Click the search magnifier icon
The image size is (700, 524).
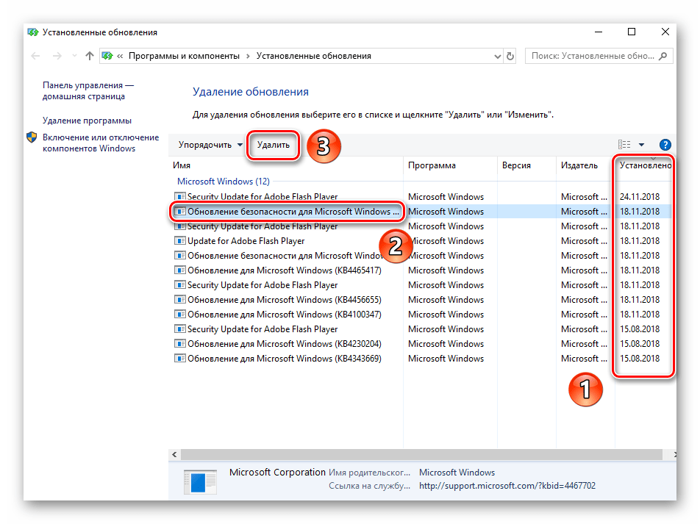(x=663, y=56)
